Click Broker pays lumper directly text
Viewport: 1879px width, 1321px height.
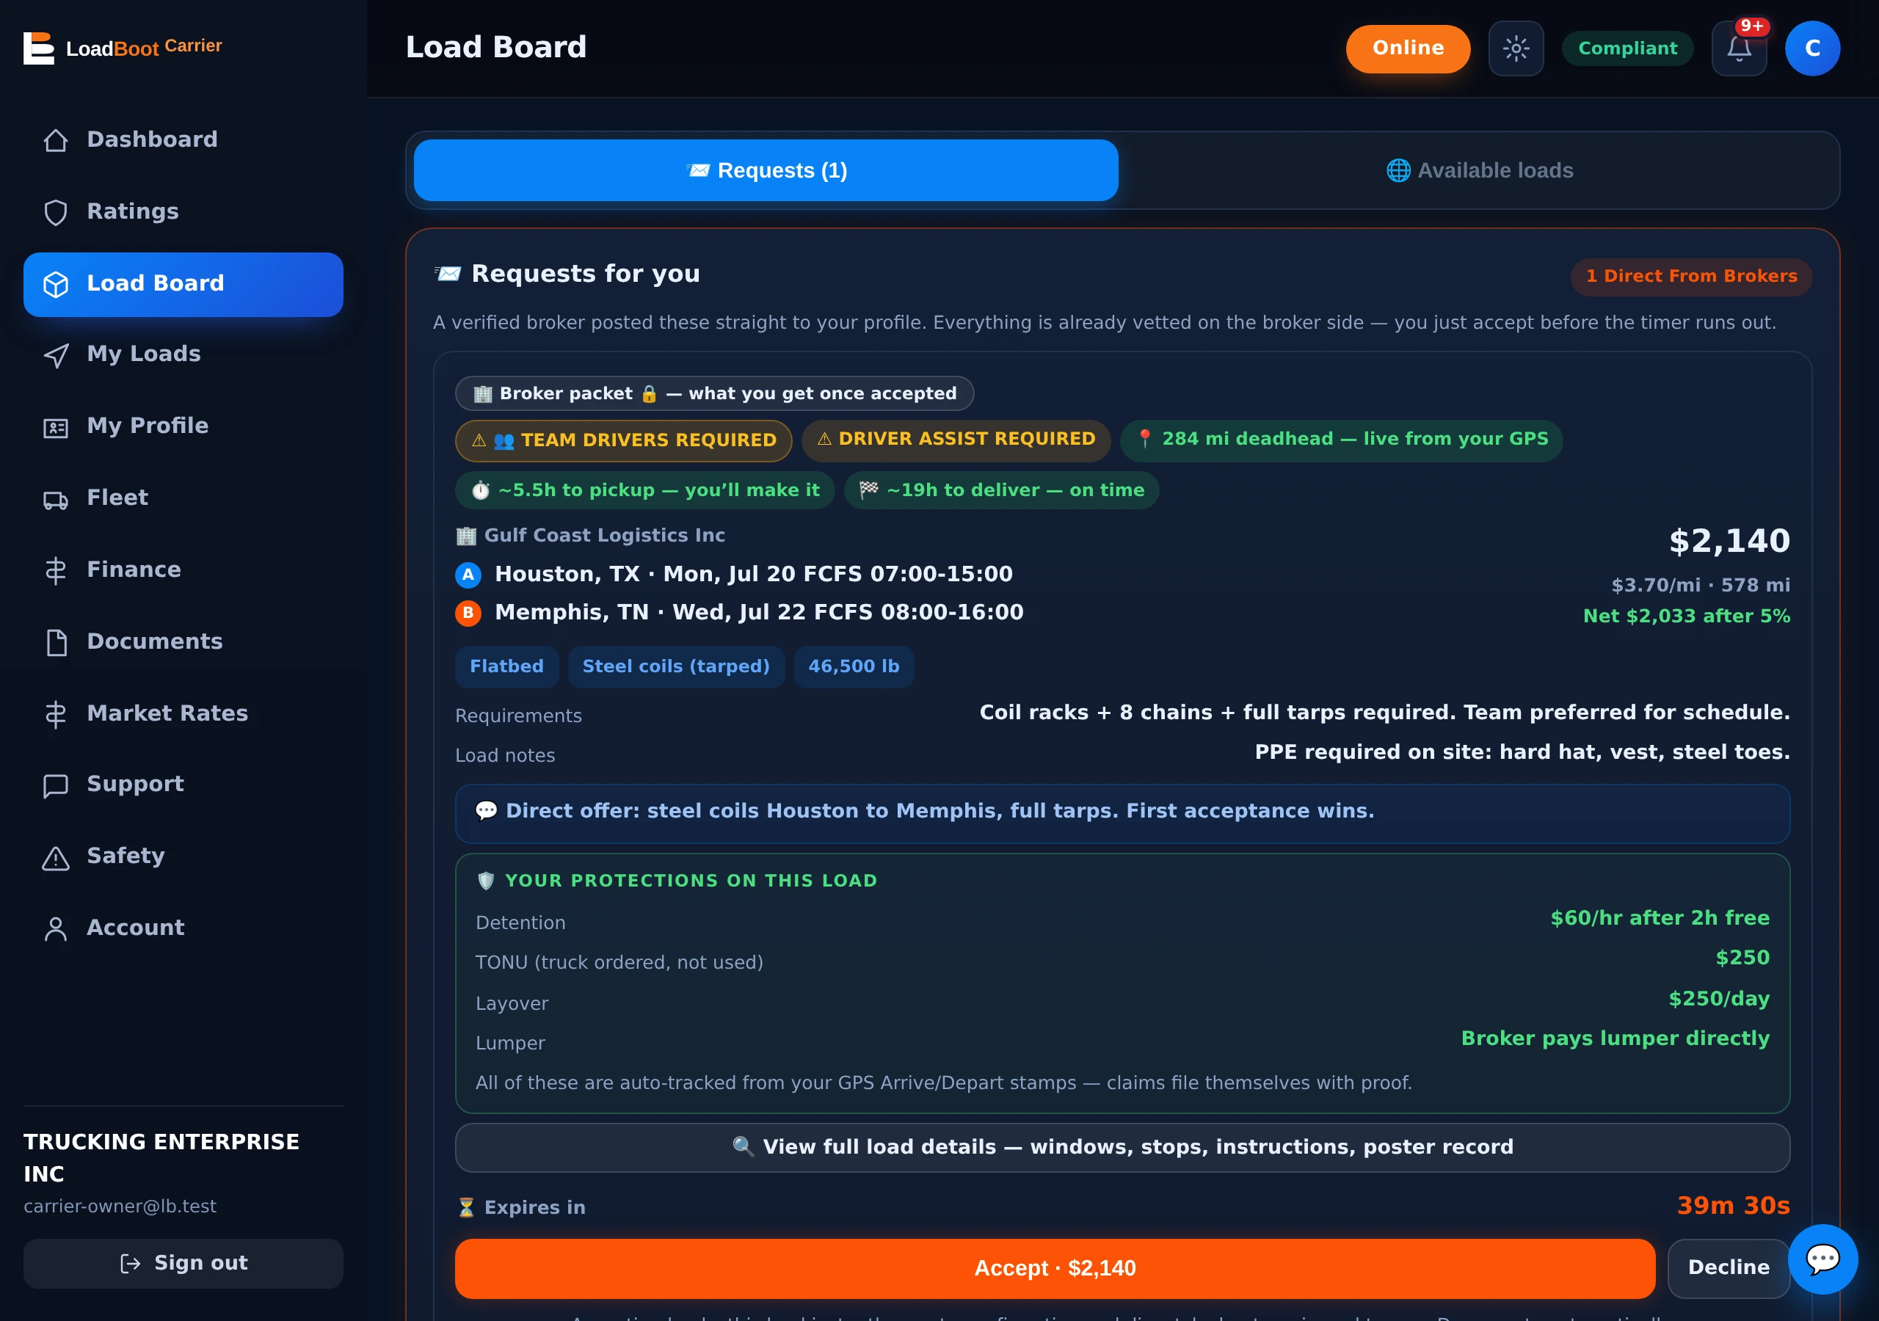point(1615,1038)
